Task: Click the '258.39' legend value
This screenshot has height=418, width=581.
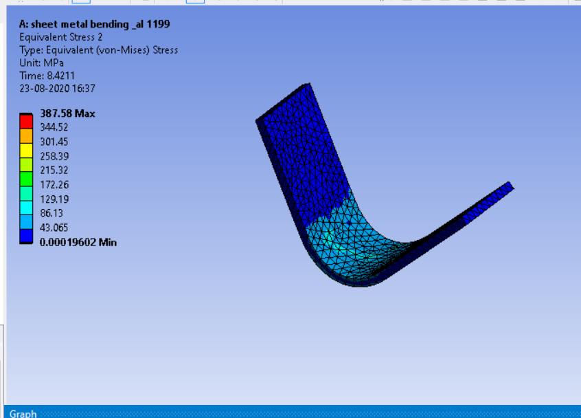Action: [x=54, y=156]
